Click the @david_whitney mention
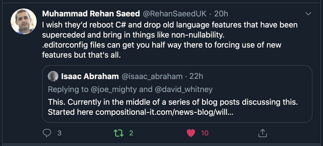 (184, 89)
